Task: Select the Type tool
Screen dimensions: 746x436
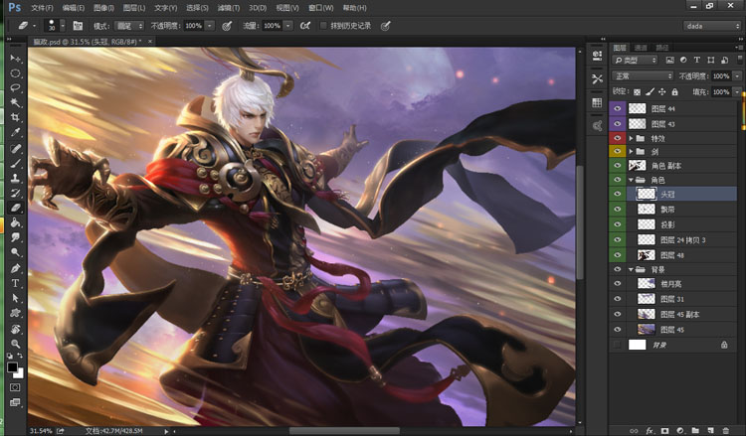Action: 15,283
